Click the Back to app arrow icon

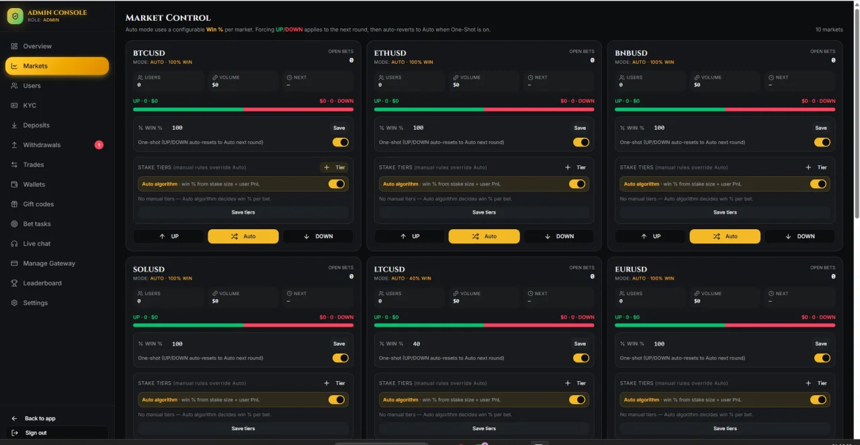coord(14,418)
